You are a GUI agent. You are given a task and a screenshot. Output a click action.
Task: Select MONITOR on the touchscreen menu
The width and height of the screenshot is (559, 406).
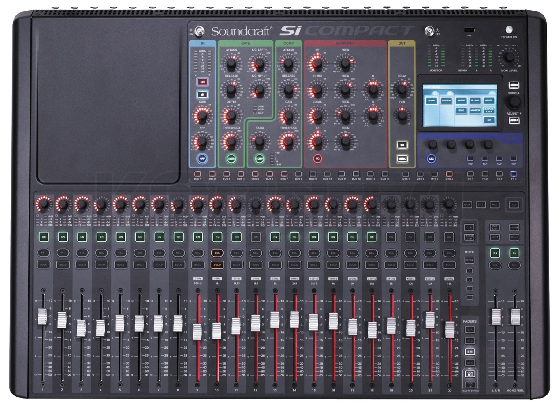475,110
